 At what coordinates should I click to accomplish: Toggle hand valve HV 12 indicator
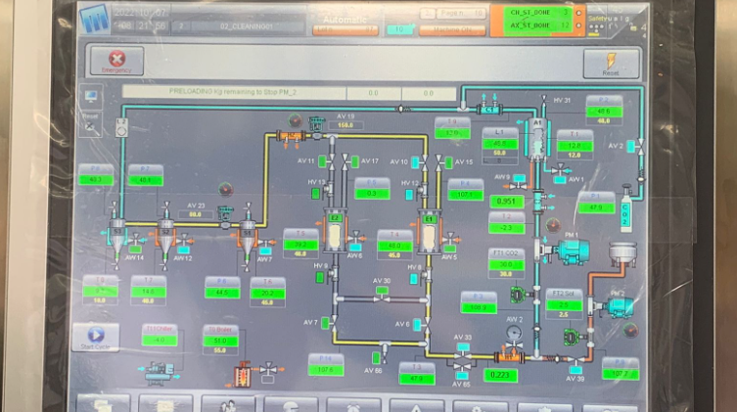(x=409, y=194)
